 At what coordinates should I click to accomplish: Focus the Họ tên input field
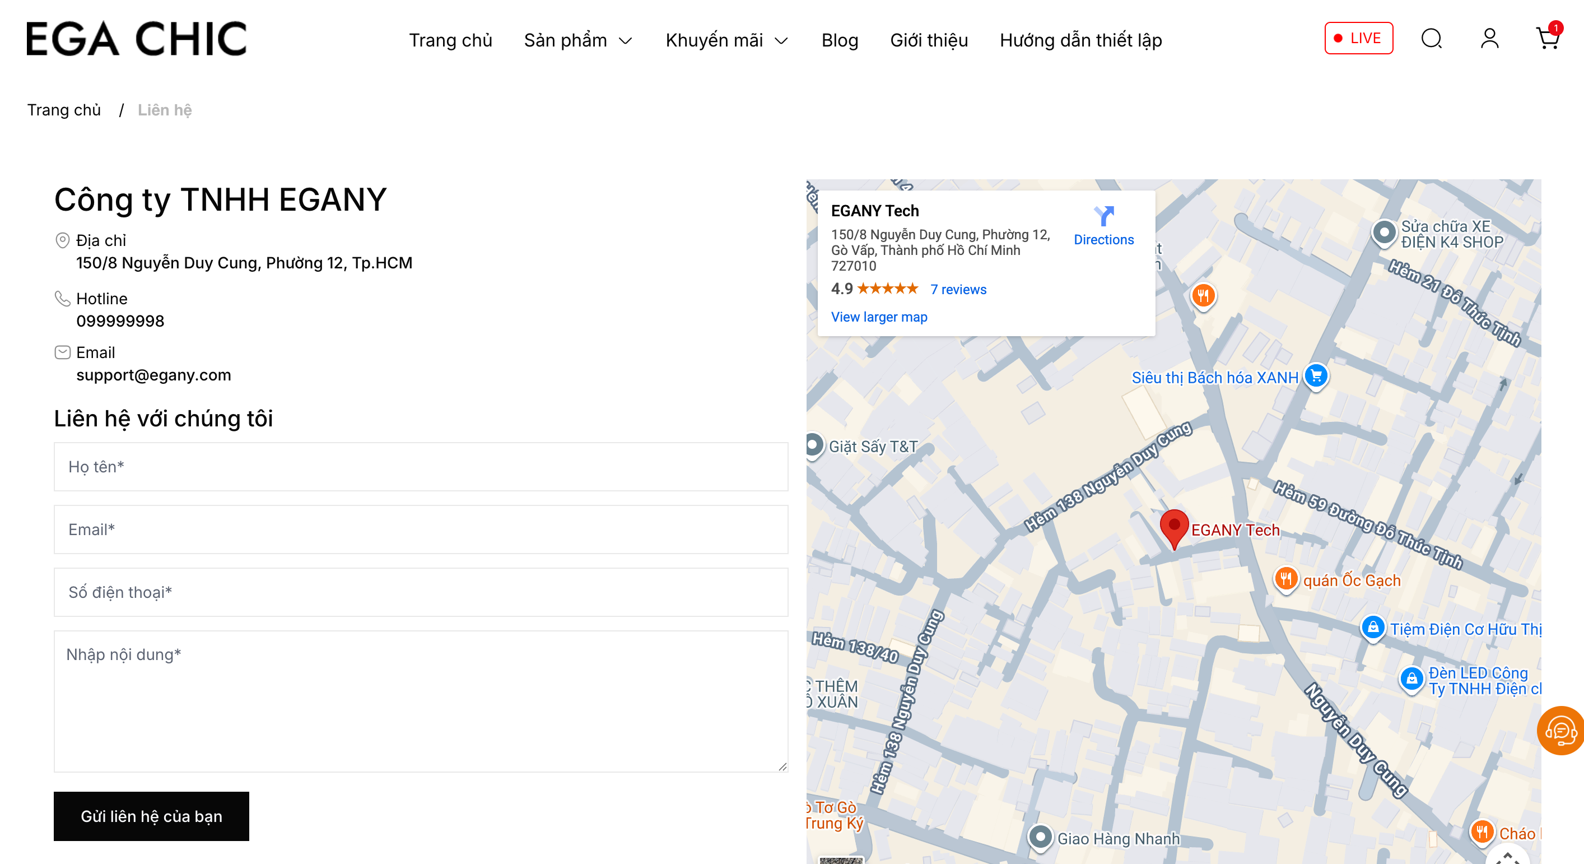[x=421, y=467]
